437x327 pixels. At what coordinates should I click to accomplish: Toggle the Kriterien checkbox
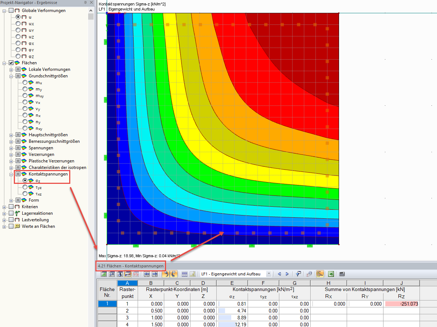pos(11,207)
